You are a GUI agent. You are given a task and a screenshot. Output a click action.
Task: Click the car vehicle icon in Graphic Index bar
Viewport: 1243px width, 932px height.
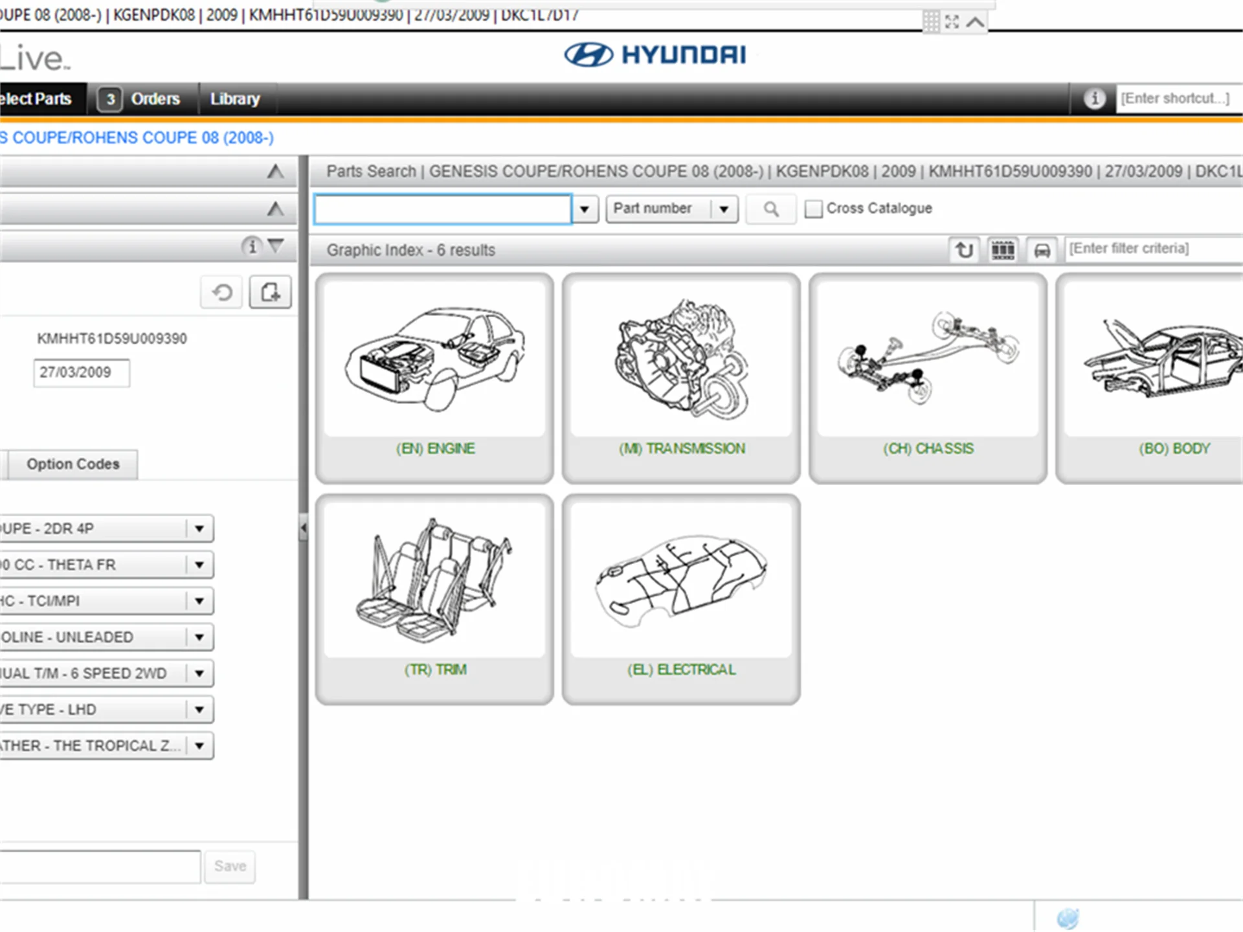[1042, 249]
